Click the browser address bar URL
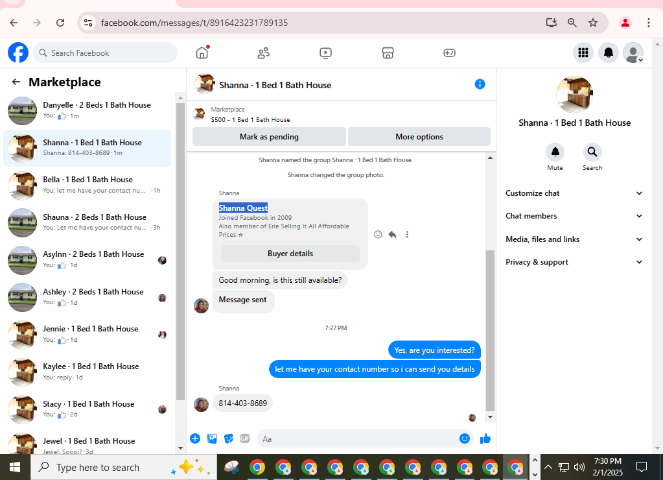 click(x=194, y=23)
